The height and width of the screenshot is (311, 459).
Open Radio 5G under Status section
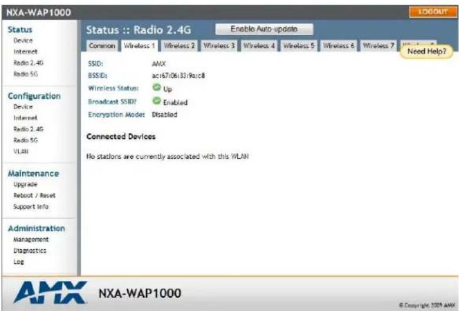pos(25,74)
